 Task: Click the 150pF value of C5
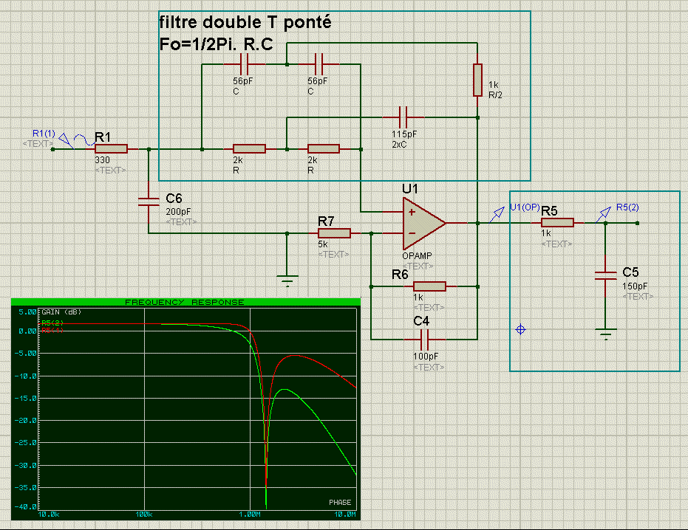(x=635, y=286)
